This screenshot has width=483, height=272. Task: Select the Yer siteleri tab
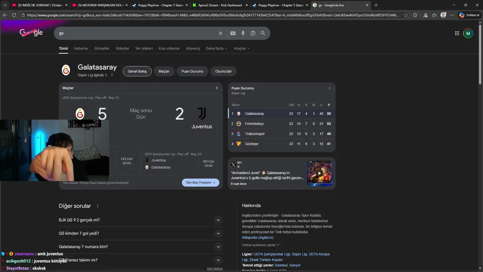tap(144, 48)
